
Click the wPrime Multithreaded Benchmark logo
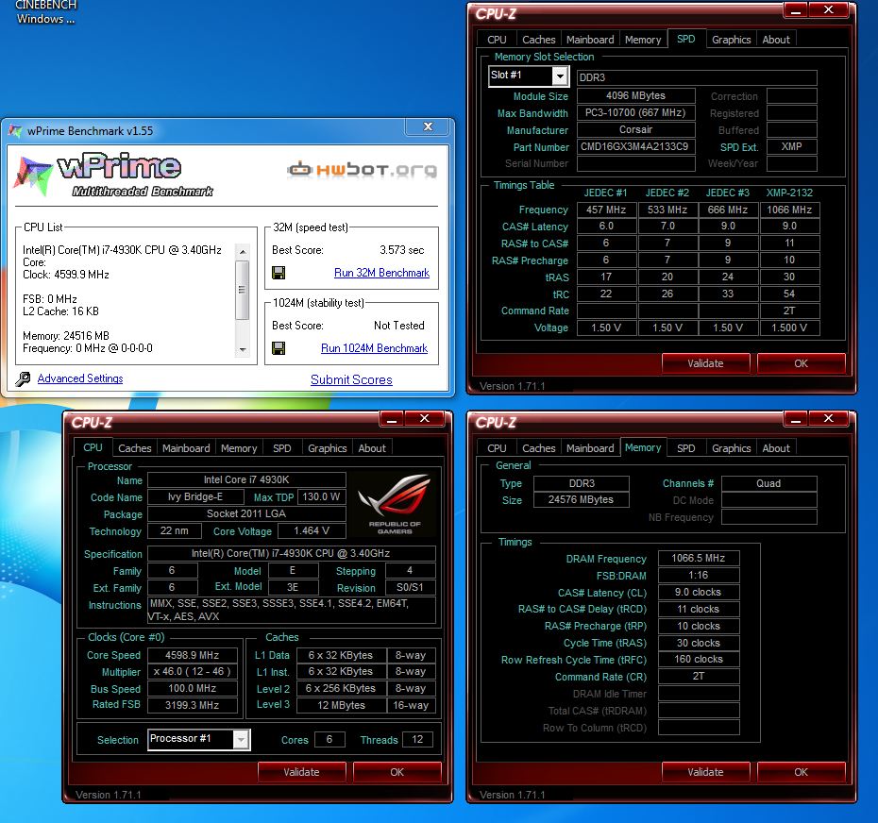pyautogui.click(x=115, y=175)
